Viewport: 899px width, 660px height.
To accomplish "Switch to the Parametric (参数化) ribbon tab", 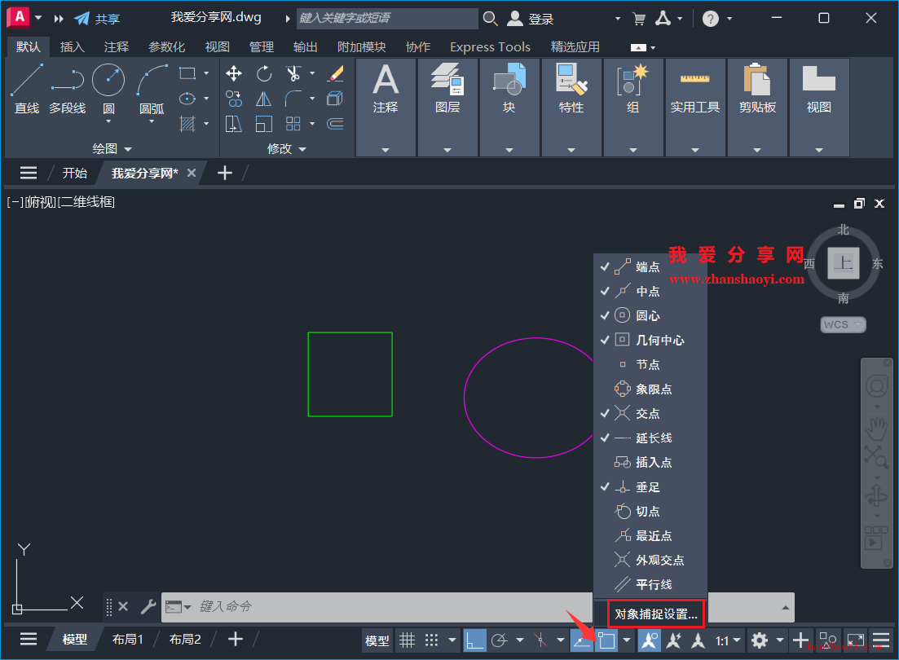I will click(x=166, y=47).
